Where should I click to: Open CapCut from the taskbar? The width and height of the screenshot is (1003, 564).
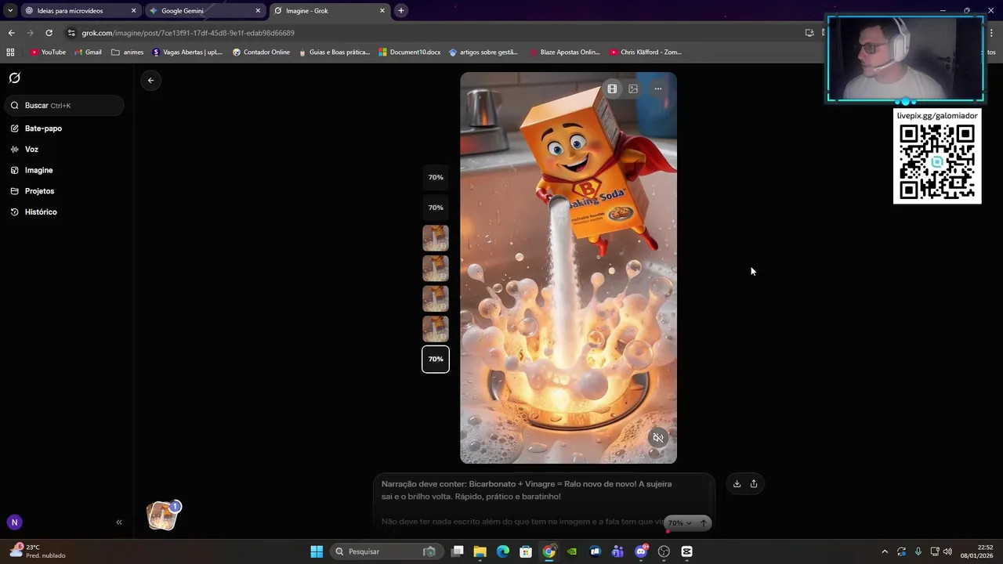point(687,551)
